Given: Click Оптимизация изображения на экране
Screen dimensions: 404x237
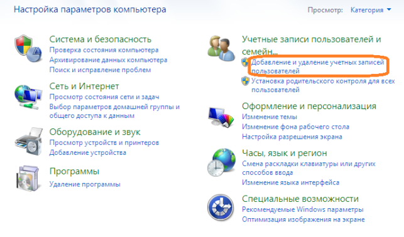Looking at the screenshot, I should [x=303, y=220].
